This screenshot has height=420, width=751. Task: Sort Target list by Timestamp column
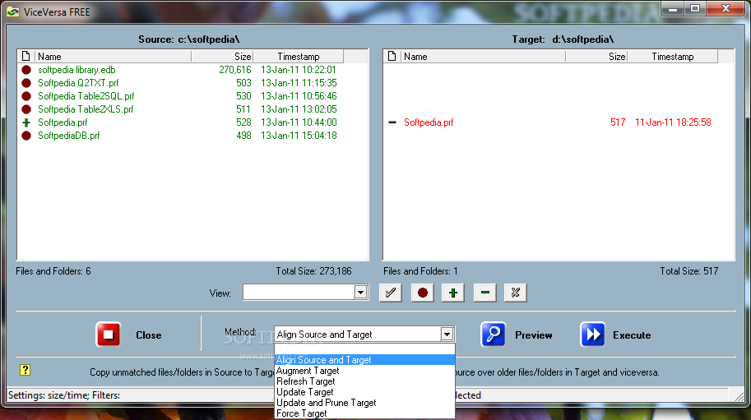coord(673,57)
